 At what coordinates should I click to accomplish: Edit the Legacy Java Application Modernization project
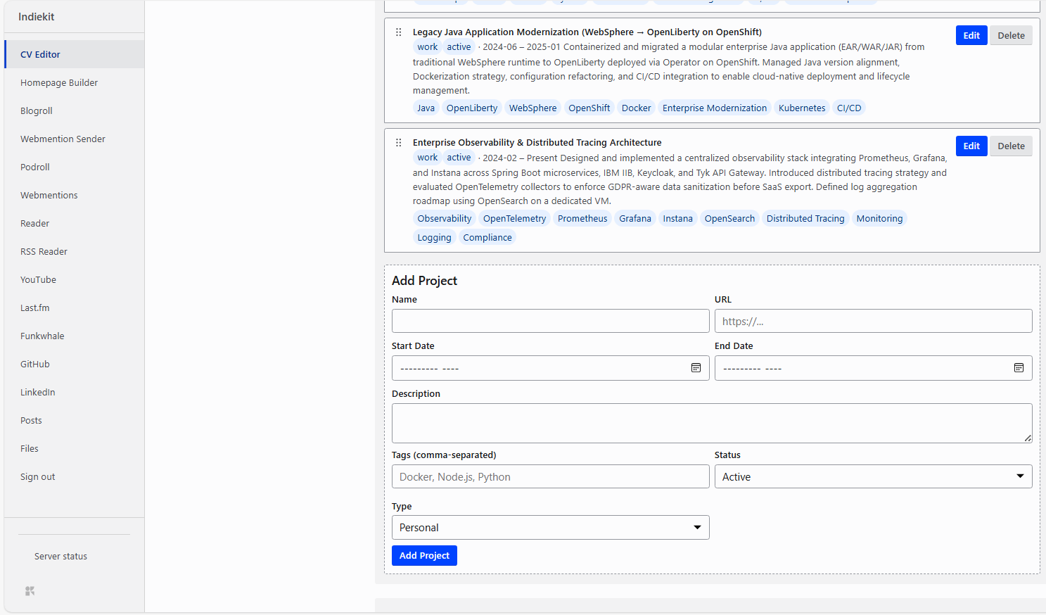(x=971, y=35)
